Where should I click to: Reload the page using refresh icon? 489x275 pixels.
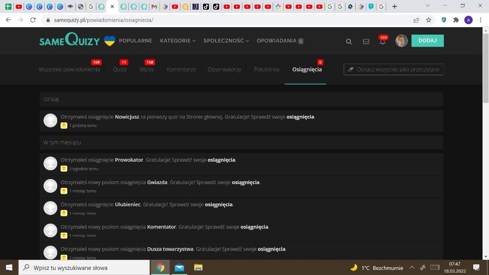[33, 20]
